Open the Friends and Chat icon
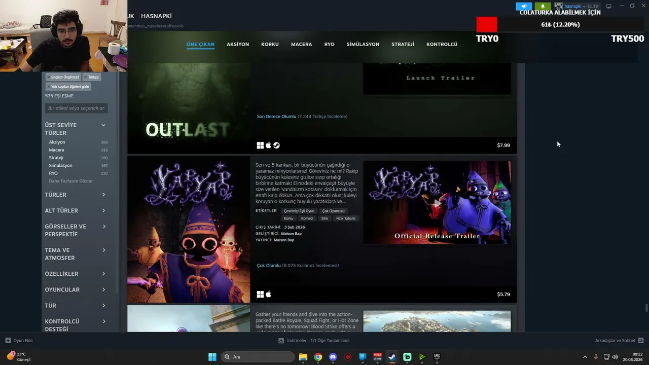Image resolution: width=649 pixels, height=365 pixels. click(x=641, y=341)
